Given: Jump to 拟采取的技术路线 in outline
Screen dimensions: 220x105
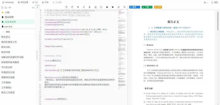Looking at the screenshot, I should pyautogui.click(x=10, y=62).
